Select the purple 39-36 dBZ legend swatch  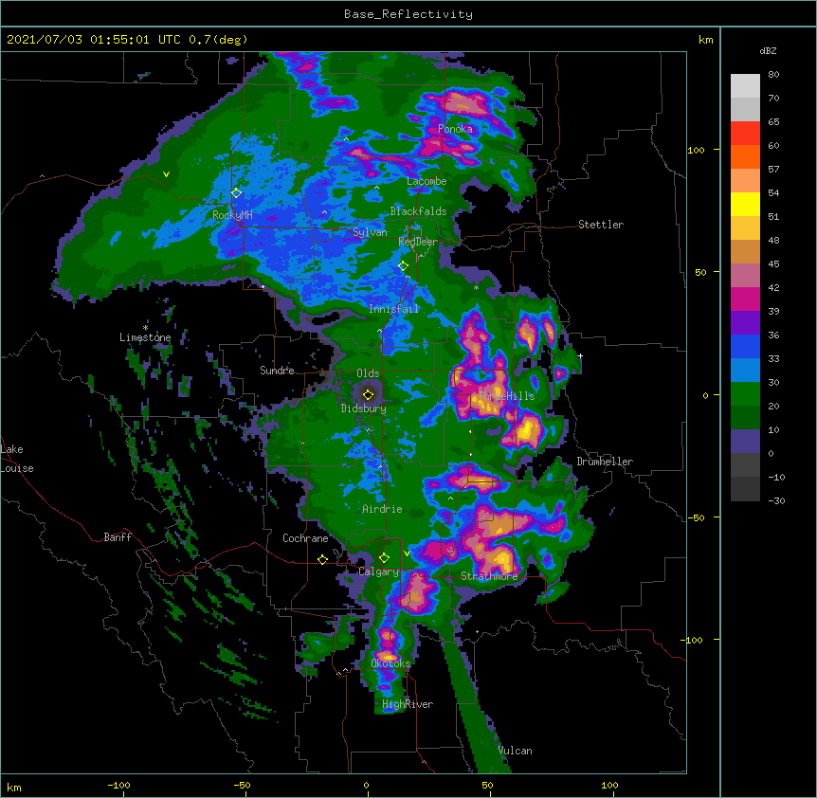coord(745,323)
